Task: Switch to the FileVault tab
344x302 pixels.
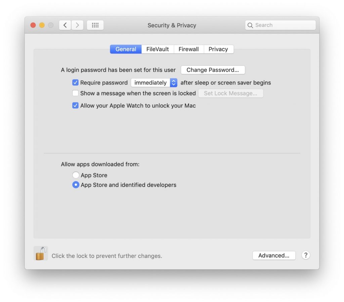Action: pos(158,49)
